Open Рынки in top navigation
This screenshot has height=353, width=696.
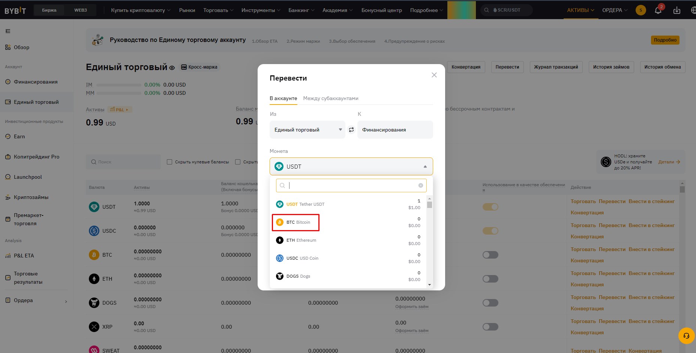[x=187, y=10]
